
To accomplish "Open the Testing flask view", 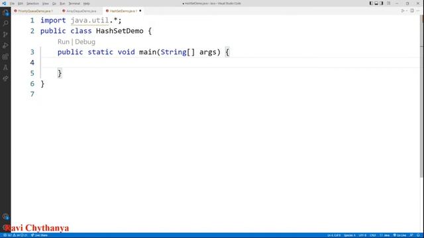I will 5,67.
